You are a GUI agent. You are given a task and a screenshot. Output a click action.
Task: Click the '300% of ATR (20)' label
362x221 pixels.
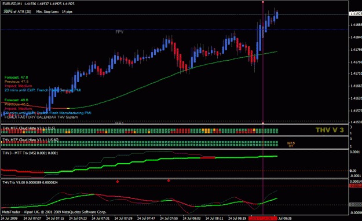tap(17, 12)
